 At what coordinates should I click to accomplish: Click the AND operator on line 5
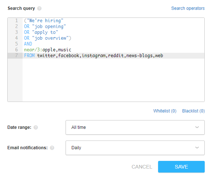point(28,44)
